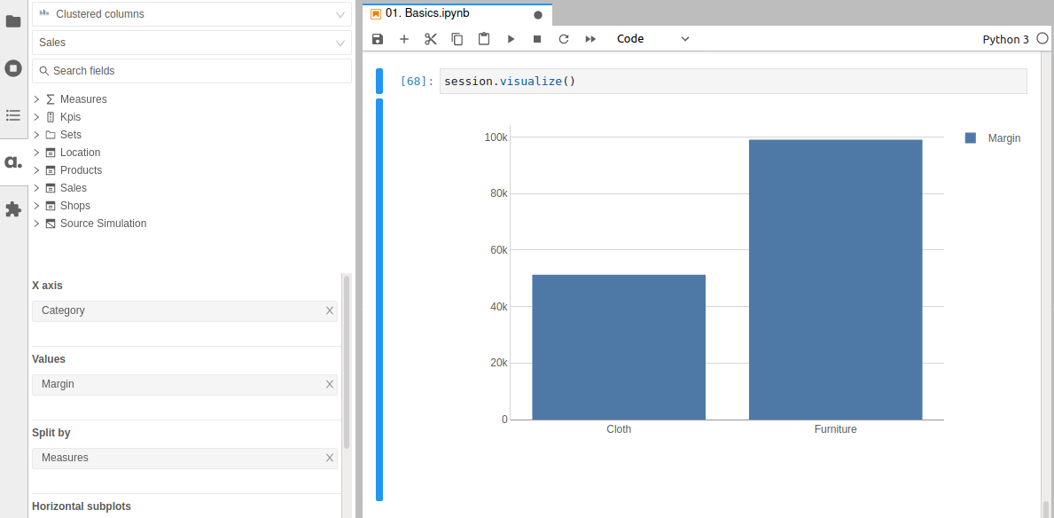Click the session.visualize() code cell
1054x518 pixels.
click(733, 82)
